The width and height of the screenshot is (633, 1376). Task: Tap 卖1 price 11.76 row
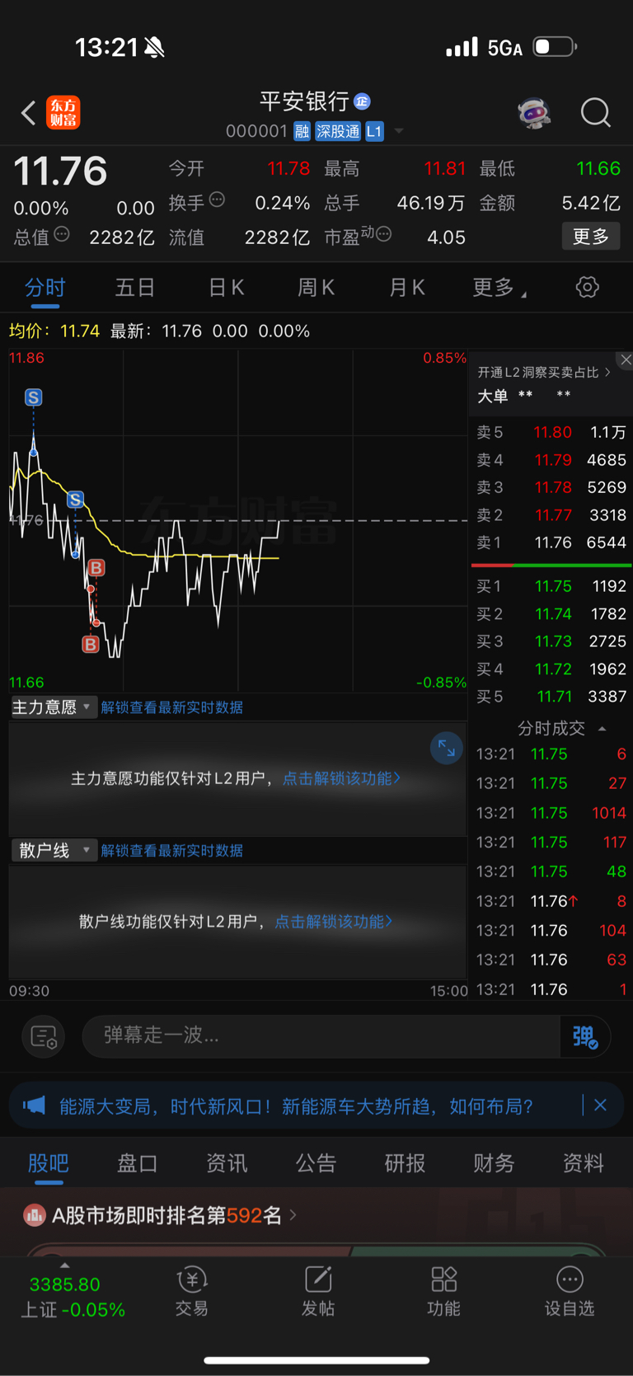[551, 542]
